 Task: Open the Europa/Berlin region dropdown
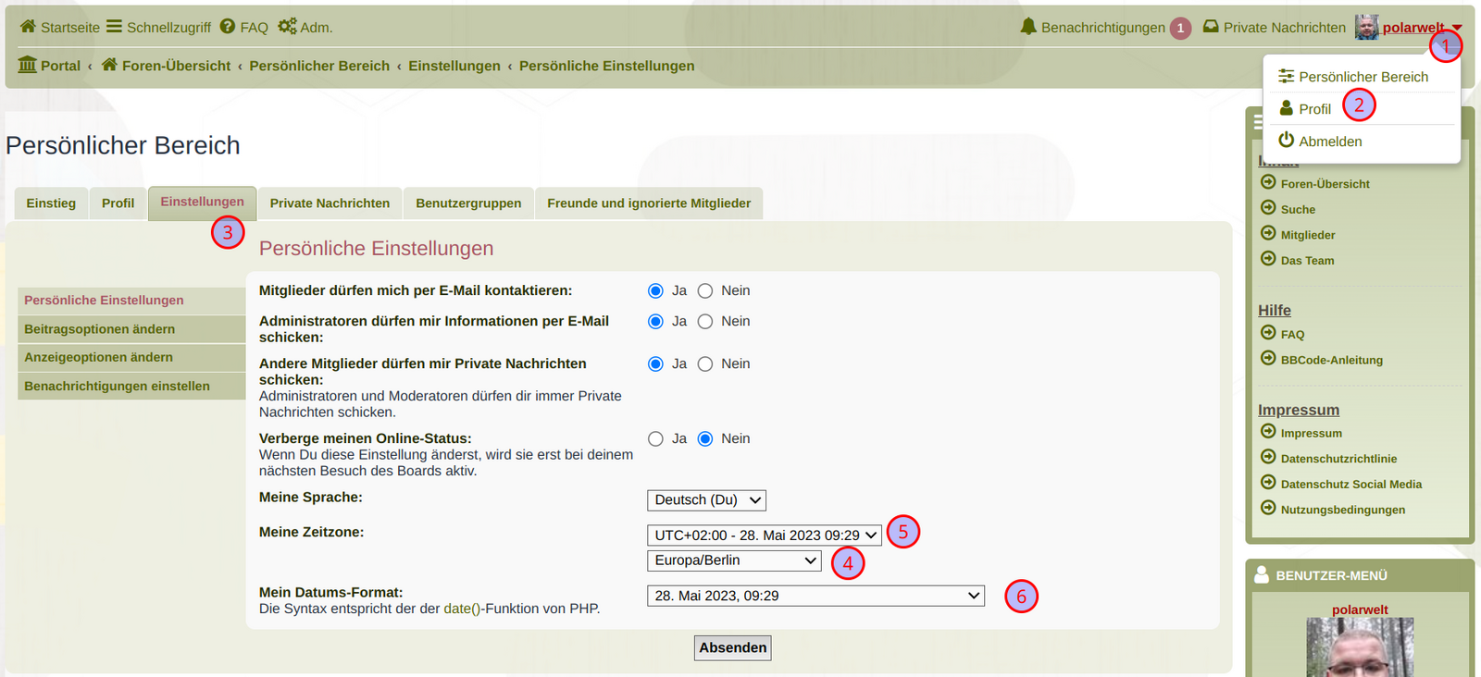click(x=734, y=560)
